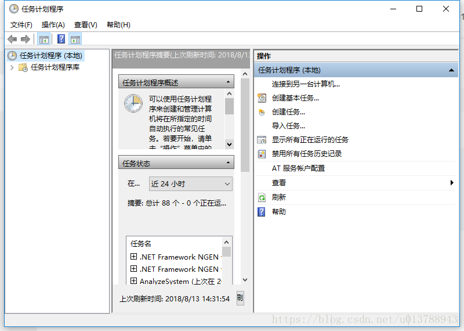
Task: Click 摘要: 总计 88 个 summary text
Action: (x=177, y=203)
